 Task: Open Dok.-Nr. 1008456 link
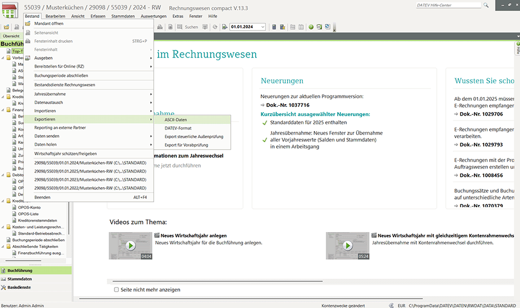click(x=481, y=175)
